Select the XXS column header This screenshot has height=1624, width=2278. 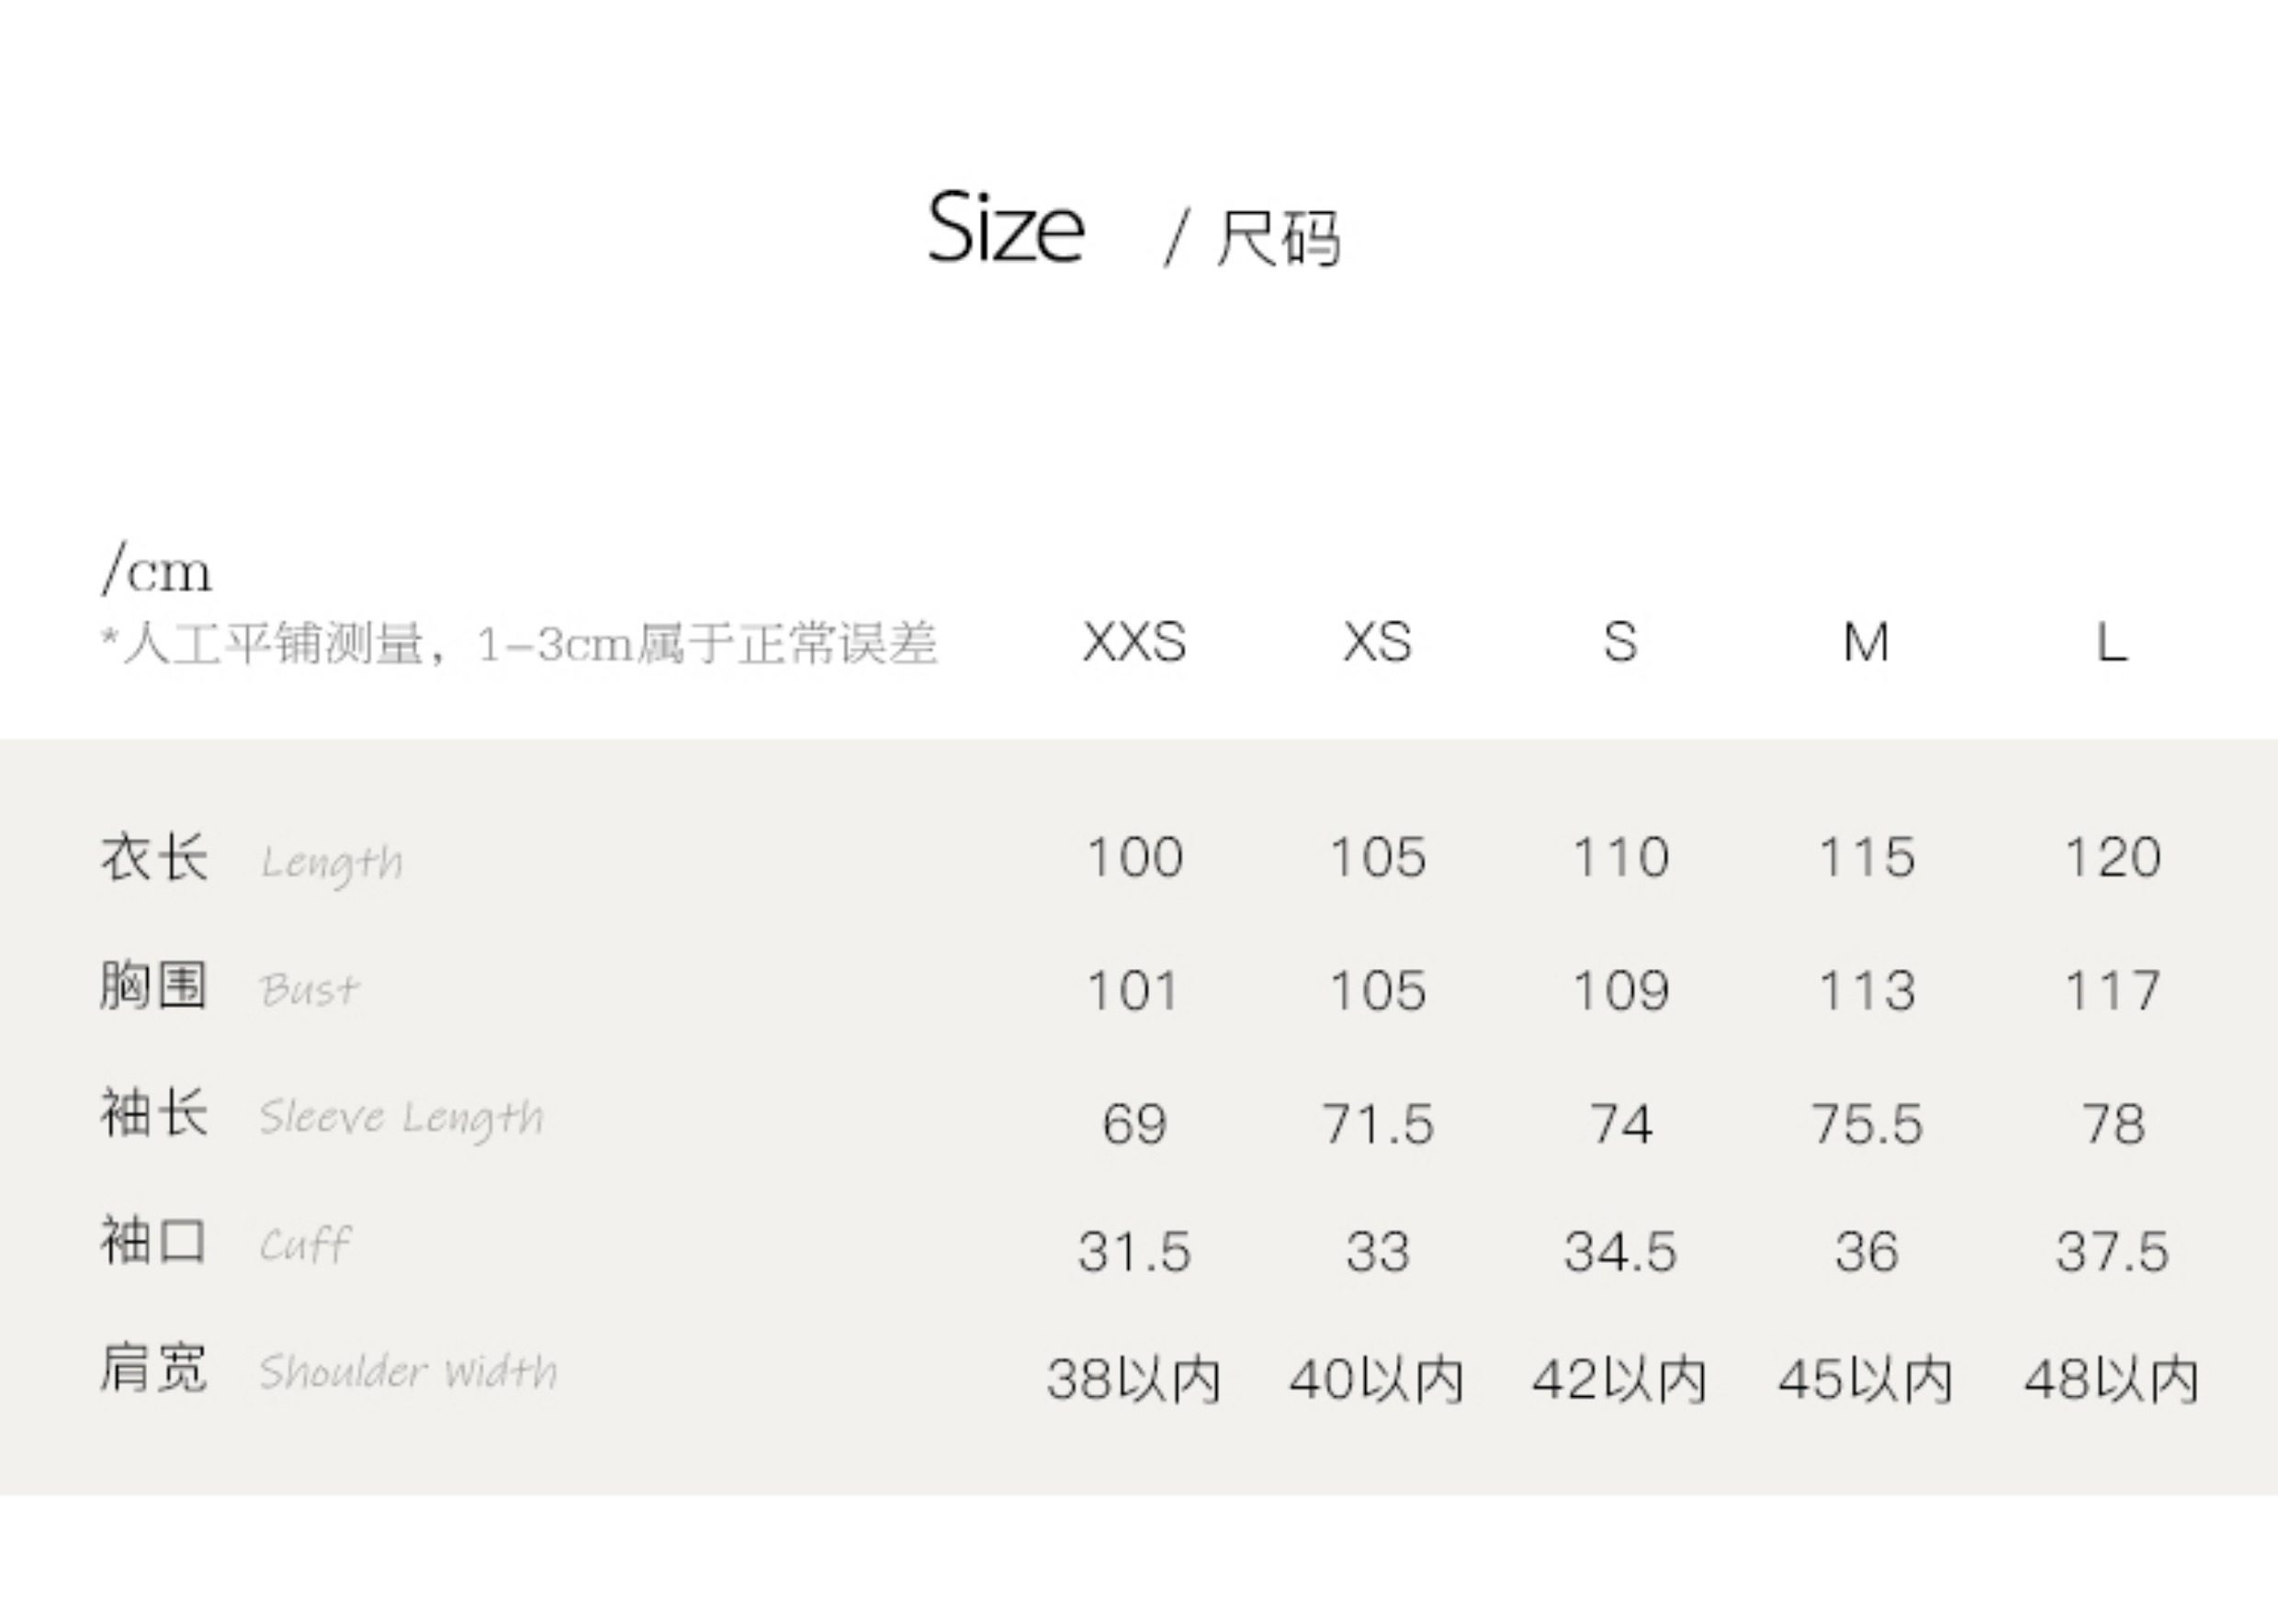1134,642
